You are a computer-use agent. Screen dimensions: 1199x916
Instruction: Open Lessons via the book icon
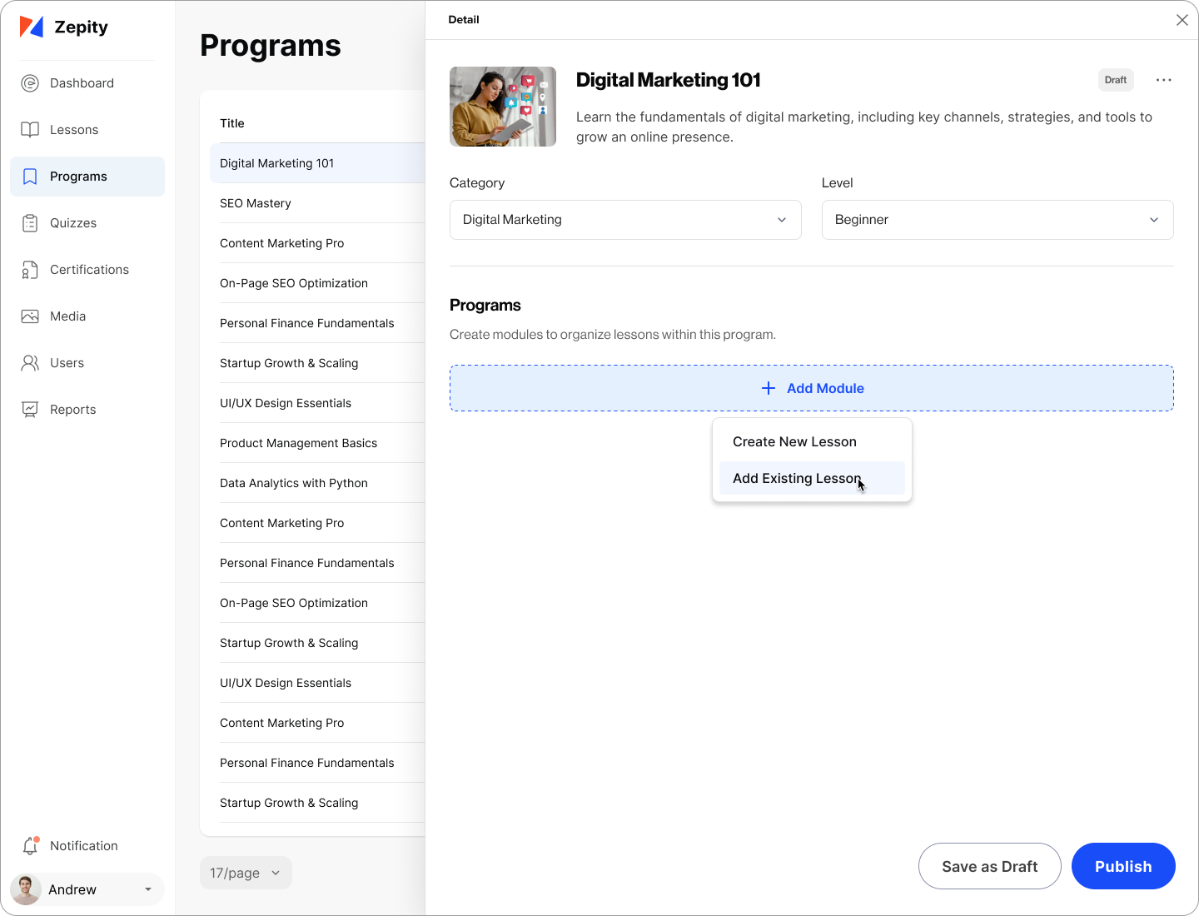coord(30,130)
